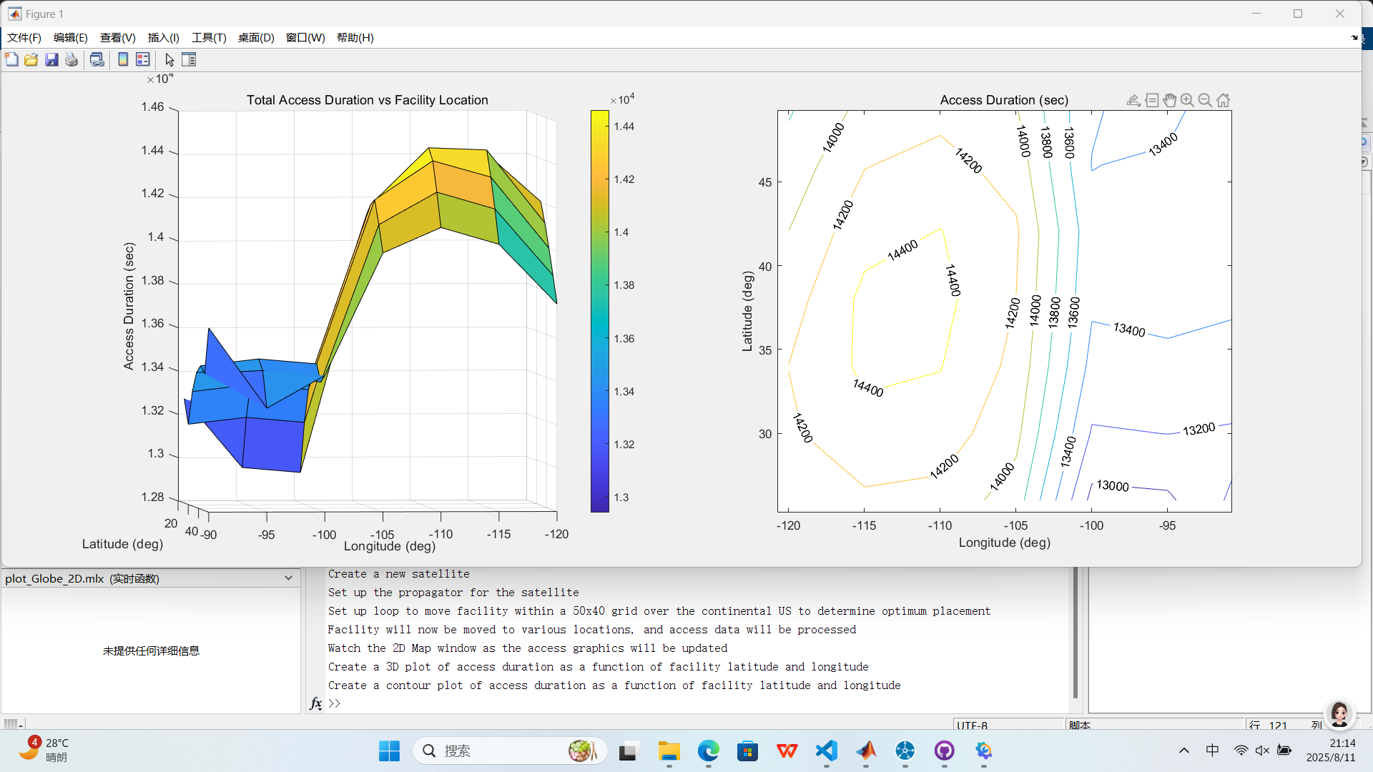Show hidden system tray icons chevron
The height and width of the screenshot is (772, 1373).
tap(1184, 751)
